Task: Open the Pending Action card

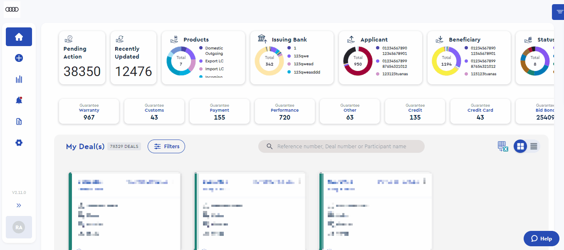Action: pyautogui.click(x=82, y=58)
